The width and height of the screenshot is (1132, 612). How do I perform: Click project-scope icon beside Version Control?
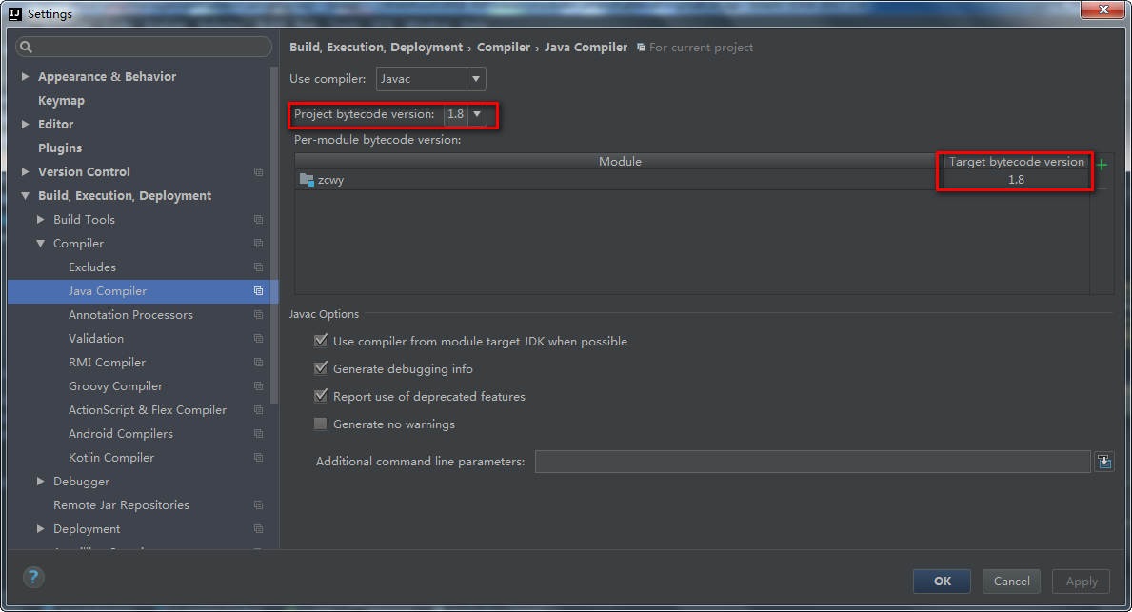[258, 171]
